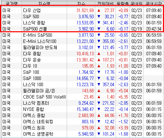Click the index value 2,683.99
164x138 pixels.
pos(86,115)
